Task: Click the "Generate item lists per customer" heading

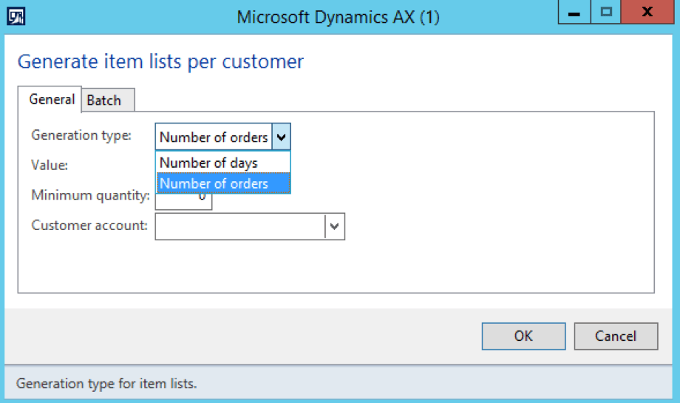Action: point(160,61)
